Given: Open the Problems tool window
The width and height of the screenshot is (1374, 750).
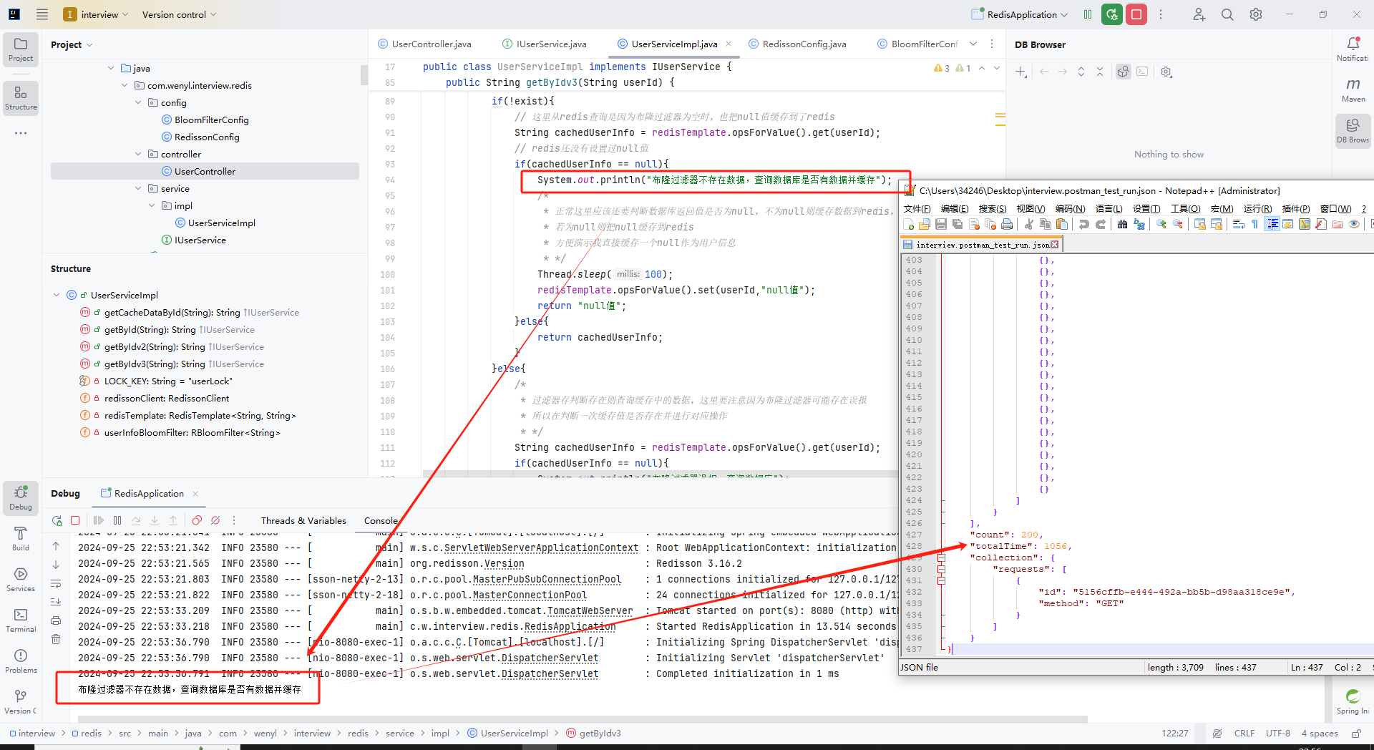Looking at the screenshot, I should tap(21, 661).
